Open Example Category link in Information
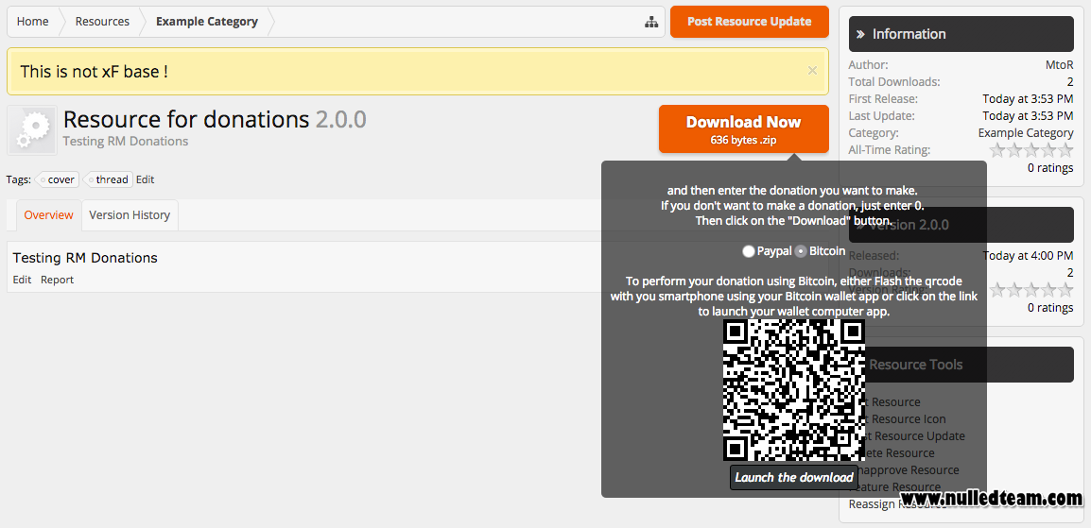The height and width of the screenshot is (528, 1091). [x=1026, y=132]
